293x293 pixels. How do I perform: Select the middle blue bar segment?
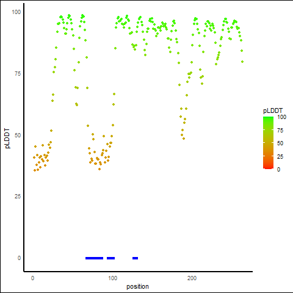[110, 258]
